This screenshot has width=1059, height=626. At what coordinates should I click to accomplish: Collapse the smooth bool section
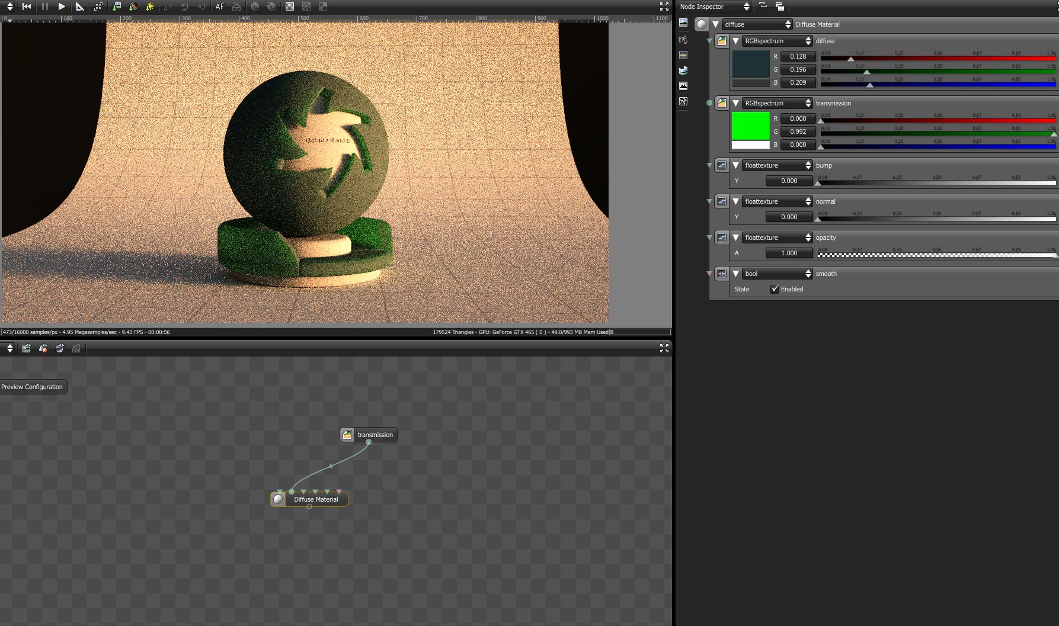point(735,274)
